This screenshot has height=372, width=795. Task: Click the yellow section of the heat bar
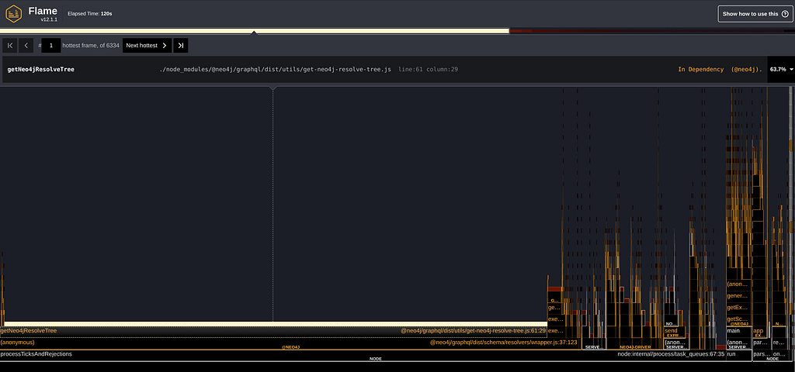coord(254,31)
